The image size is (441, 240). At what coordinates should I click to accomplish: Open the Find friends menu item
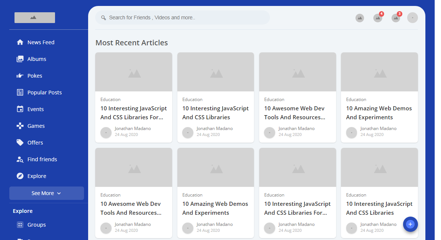[42, 159]
